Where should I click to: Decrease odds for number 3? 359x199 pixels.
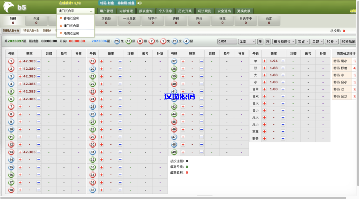[39, 76]
